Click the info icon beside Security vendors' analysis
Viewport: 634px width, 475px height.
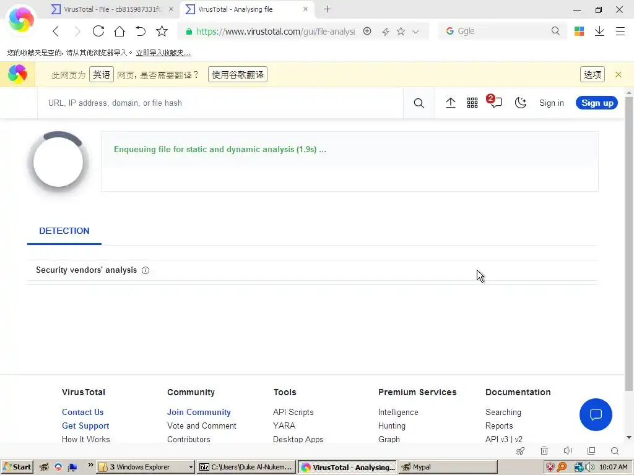[145, 271]
